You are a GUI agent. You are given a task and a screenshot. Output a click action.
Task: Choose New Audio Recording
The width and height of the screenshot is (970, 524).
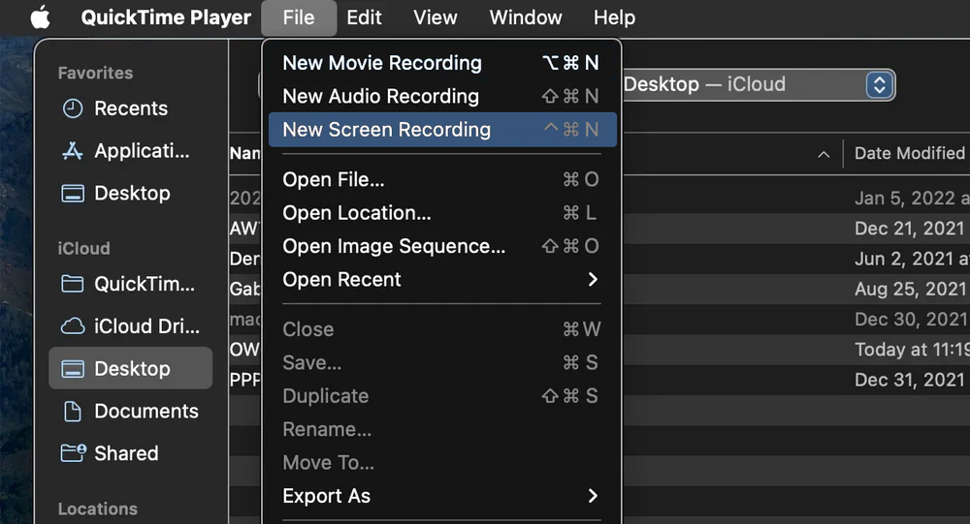click(x=442, y=96)
